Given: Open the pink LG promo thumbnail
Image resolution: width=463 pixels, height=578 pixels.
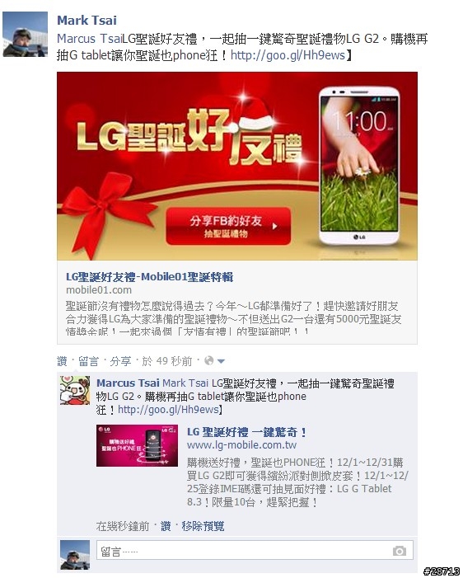Looking at the screenshot, I should [137, 446].
